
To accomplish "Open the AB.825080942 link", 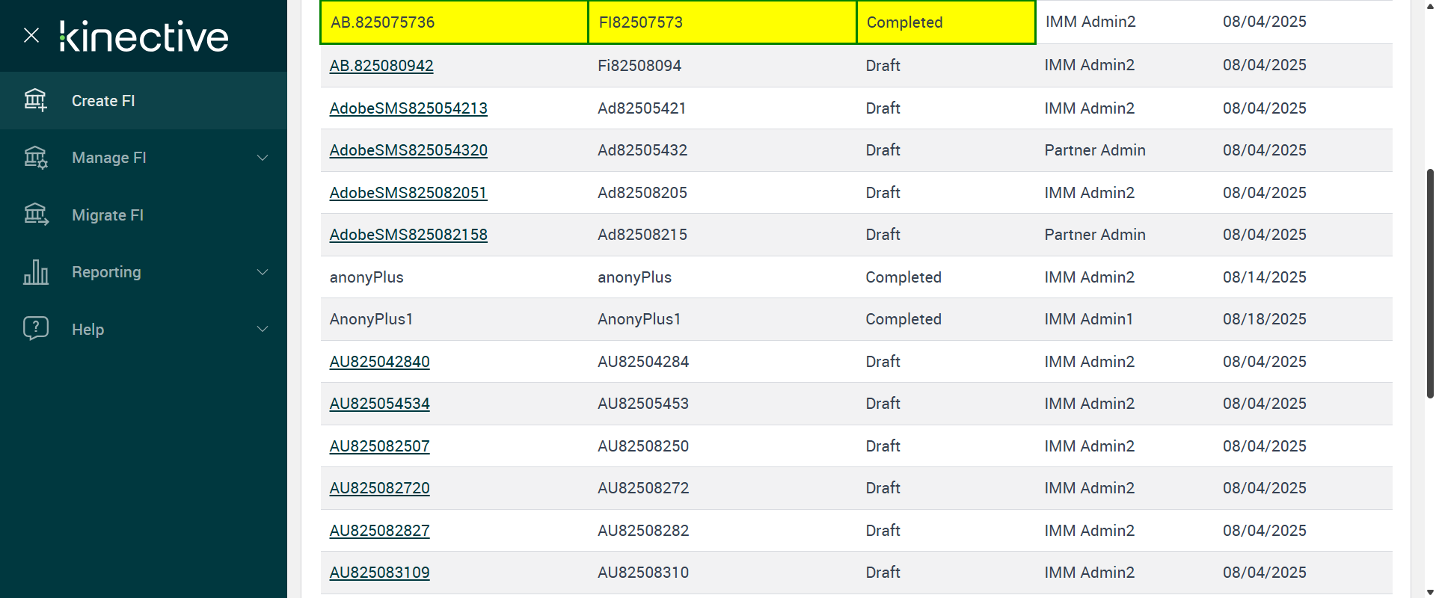I will [381, 66].
